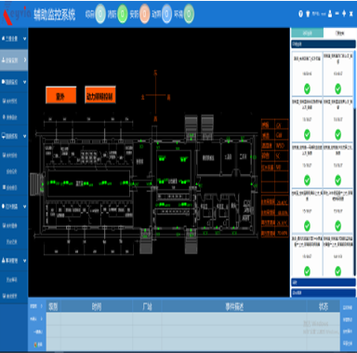
Task: Open the user account icon in header
Action: [x=330, y=14]
